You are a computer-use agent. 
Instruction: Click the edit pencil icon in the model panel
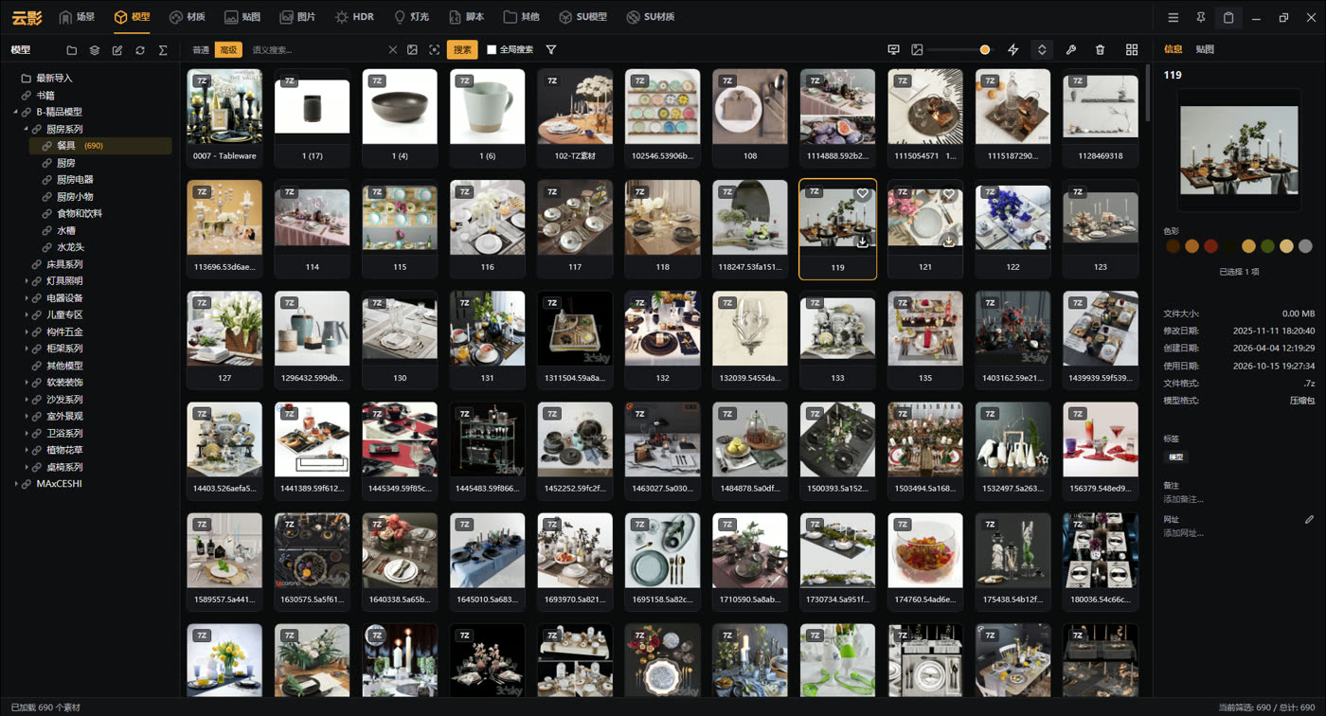117,50
